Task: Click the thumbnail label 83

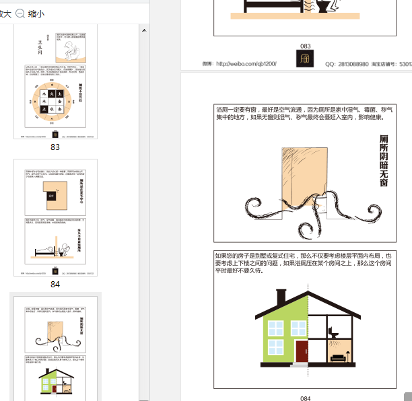Action: (x=55, y=147)
